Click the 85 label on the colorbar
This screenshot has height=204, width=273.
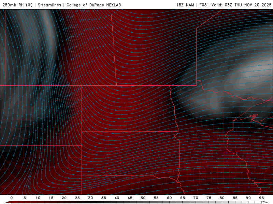235,198
